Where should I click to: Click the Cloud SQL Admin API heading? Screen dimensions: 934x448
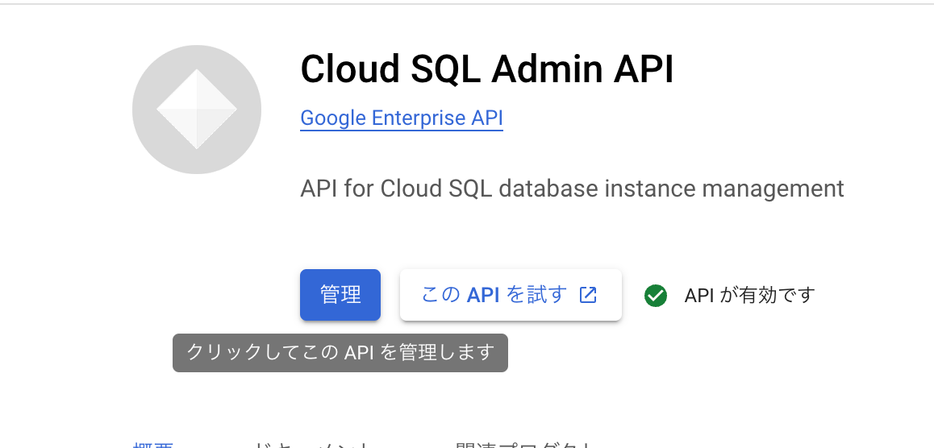click(x=486, y=69)
